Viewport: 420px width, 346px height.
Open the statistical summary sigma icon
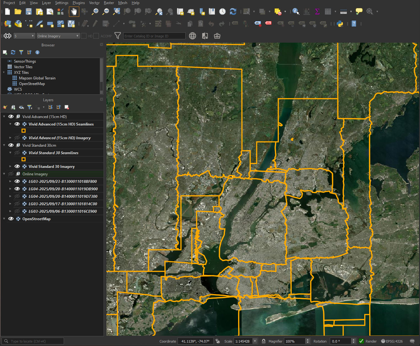[317, 12]
